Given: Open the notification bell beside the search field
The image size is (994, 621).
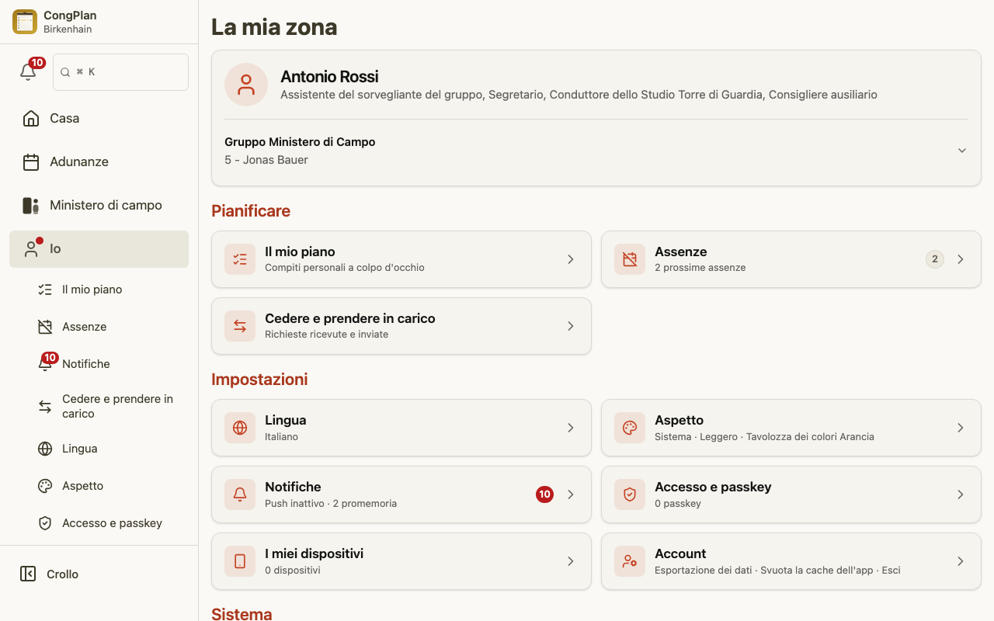Looking at the screenshot, I should (28, 72).
